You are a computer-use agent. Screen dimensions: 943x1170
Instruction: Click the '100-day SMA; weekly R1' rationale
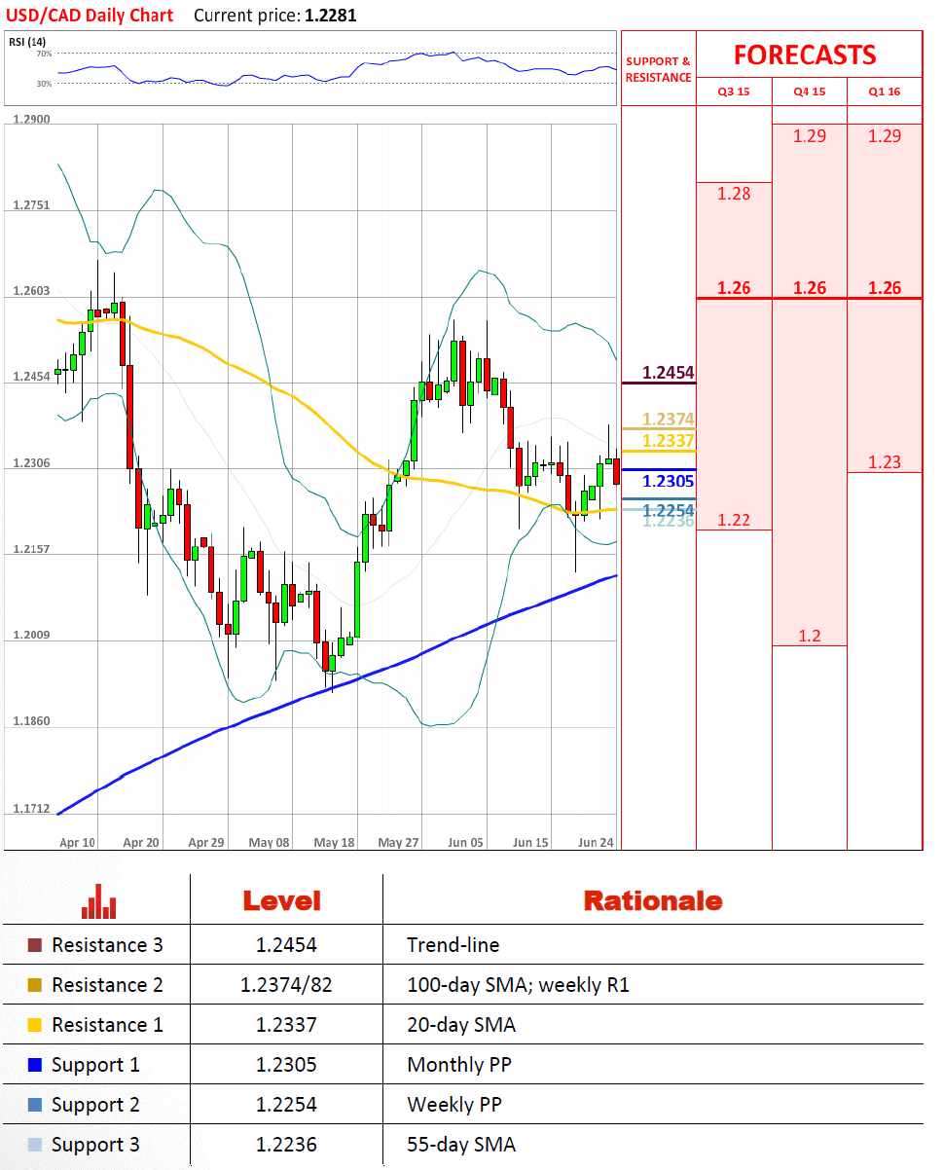pos(518,986)
